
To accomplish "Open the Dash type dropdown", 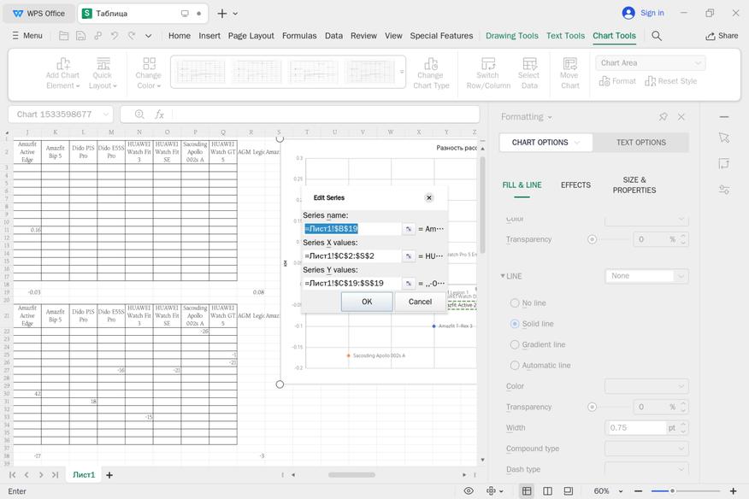I will 646,469.
